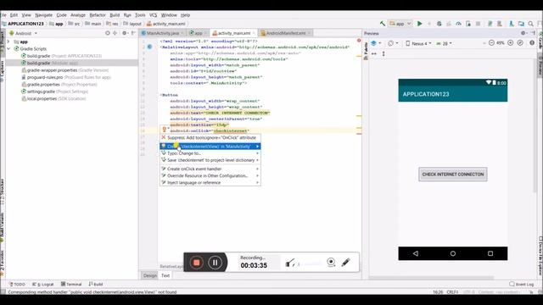Pause the screen recording
The width and height of the screenshot is (543, 305).
[215, 263]
